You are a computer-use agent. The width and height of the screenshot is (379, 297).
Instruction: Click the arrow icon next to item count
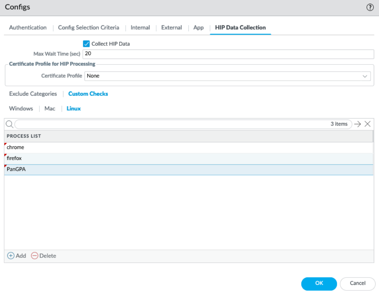tap(358, 124)
